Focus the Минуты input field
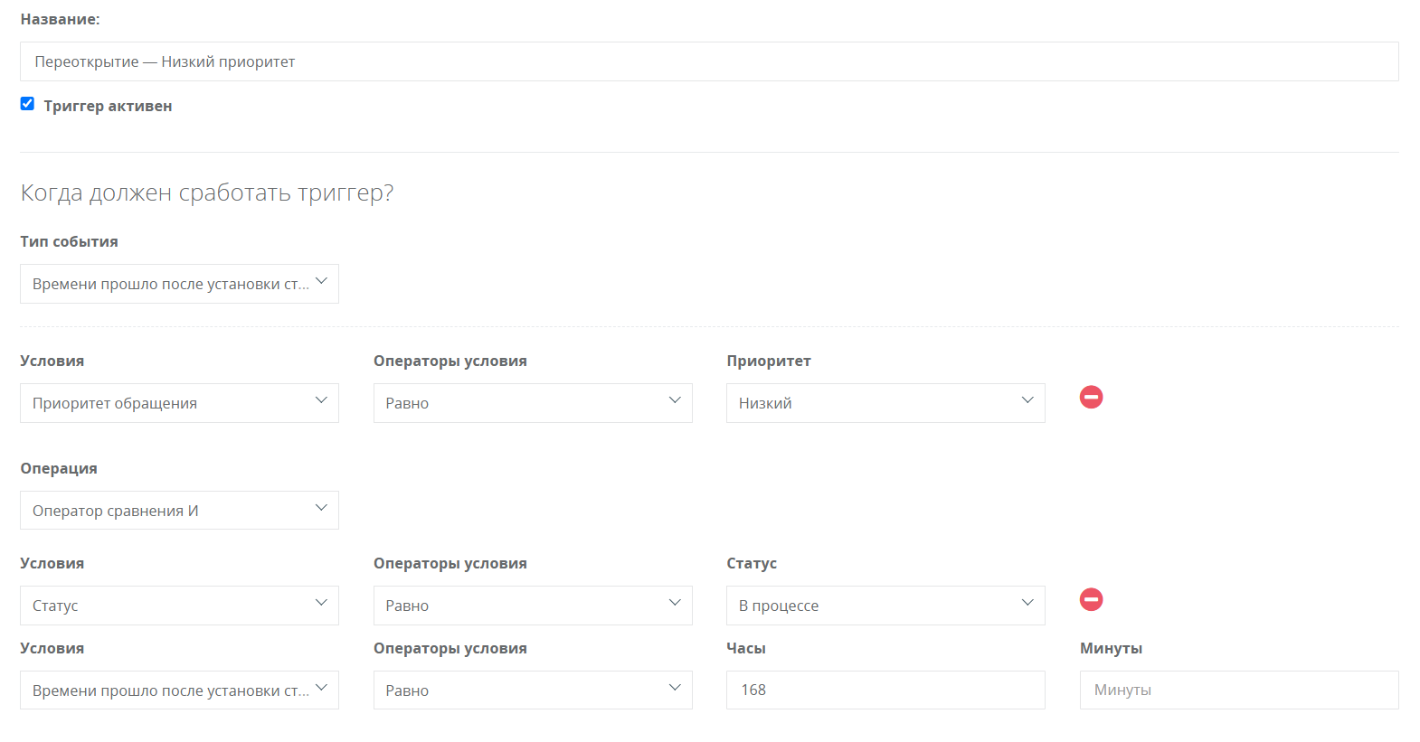The height and width of the screenshot is (742, 1420). pos(1239,690)
